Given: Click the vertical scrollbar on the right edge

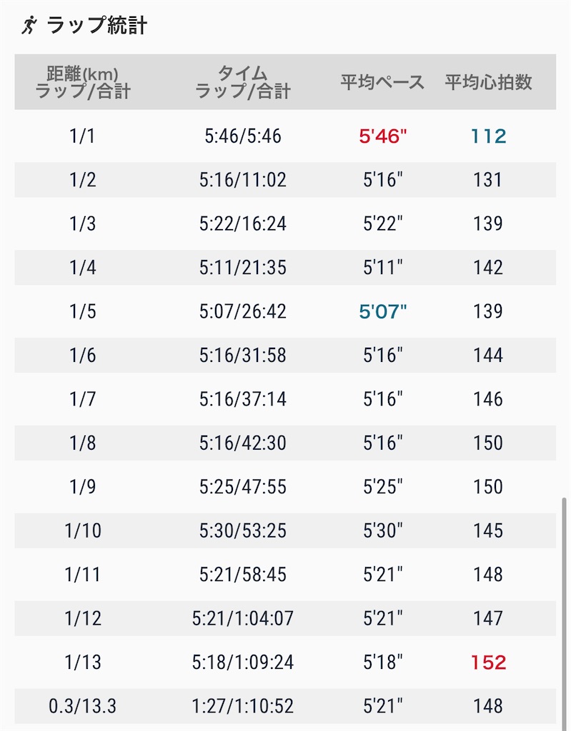Looking at the screenshot, I should pyautogui.click(x=565, y=607).
